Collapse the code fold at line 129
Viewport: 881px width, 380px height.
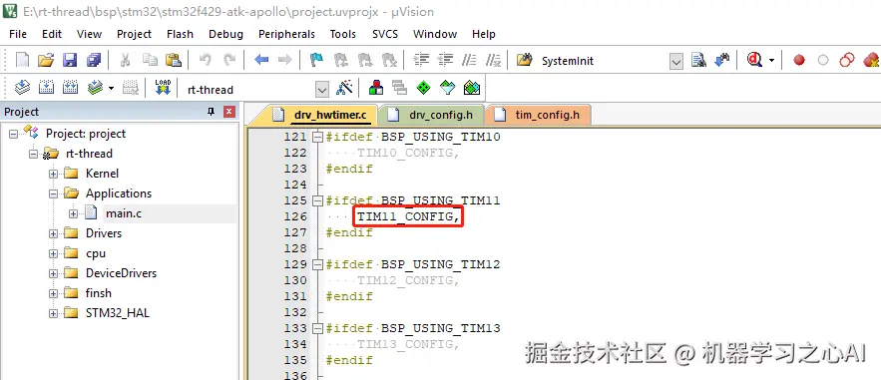[x=318, y=264]
